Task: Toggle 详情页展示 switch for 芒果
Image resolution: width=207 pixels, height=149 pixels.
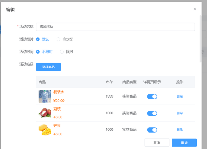Action: pyautogui.click(x=152, y=130)
